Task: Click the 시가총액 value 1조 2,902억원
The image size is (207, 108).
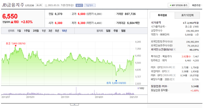Action: (191, 23)
